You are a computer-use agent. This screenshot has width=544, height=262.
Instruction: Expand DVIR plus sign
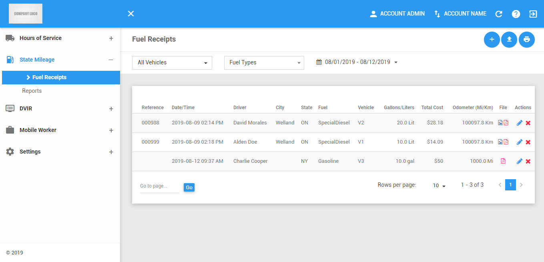(111, 109)
